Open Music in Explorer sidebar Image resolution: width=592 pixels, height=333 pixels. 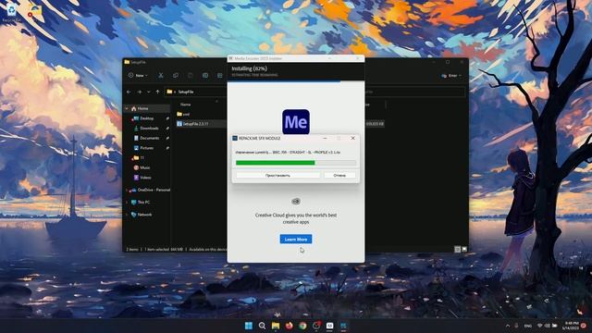144,167
